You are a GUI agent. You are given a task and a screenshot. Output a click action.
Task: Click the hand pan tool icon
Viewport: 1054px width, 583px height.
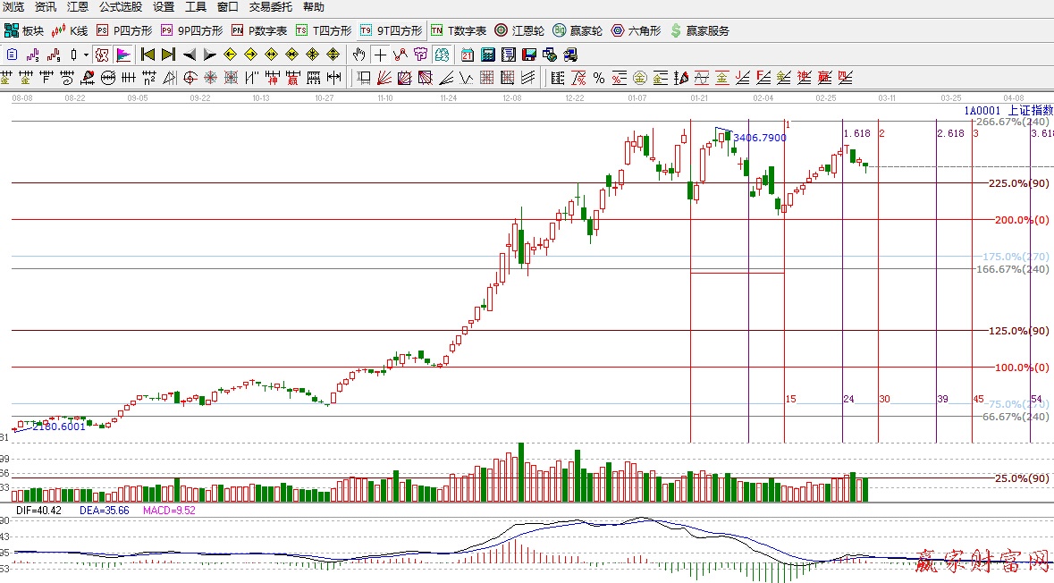(x=358, y=55)
